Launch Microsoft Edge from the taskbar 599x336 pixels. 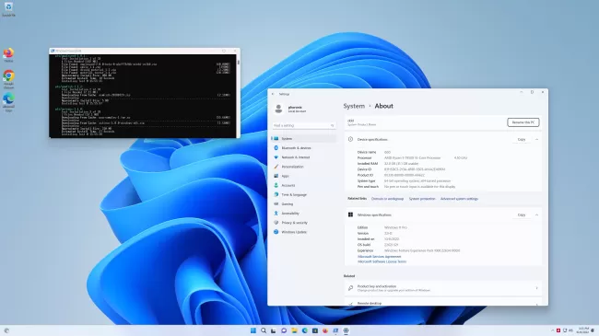tap(304, 330)
